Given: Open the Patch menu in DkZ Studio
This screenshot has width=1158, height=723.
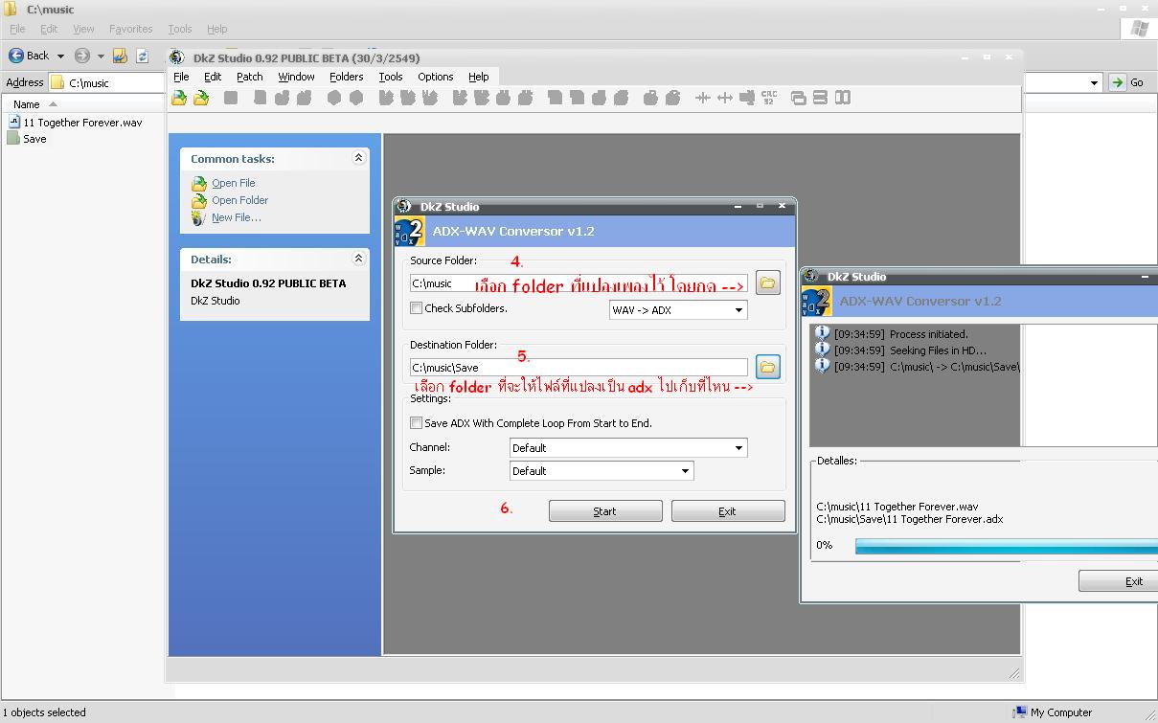Looking at the screenshot, I should [249, 77].
